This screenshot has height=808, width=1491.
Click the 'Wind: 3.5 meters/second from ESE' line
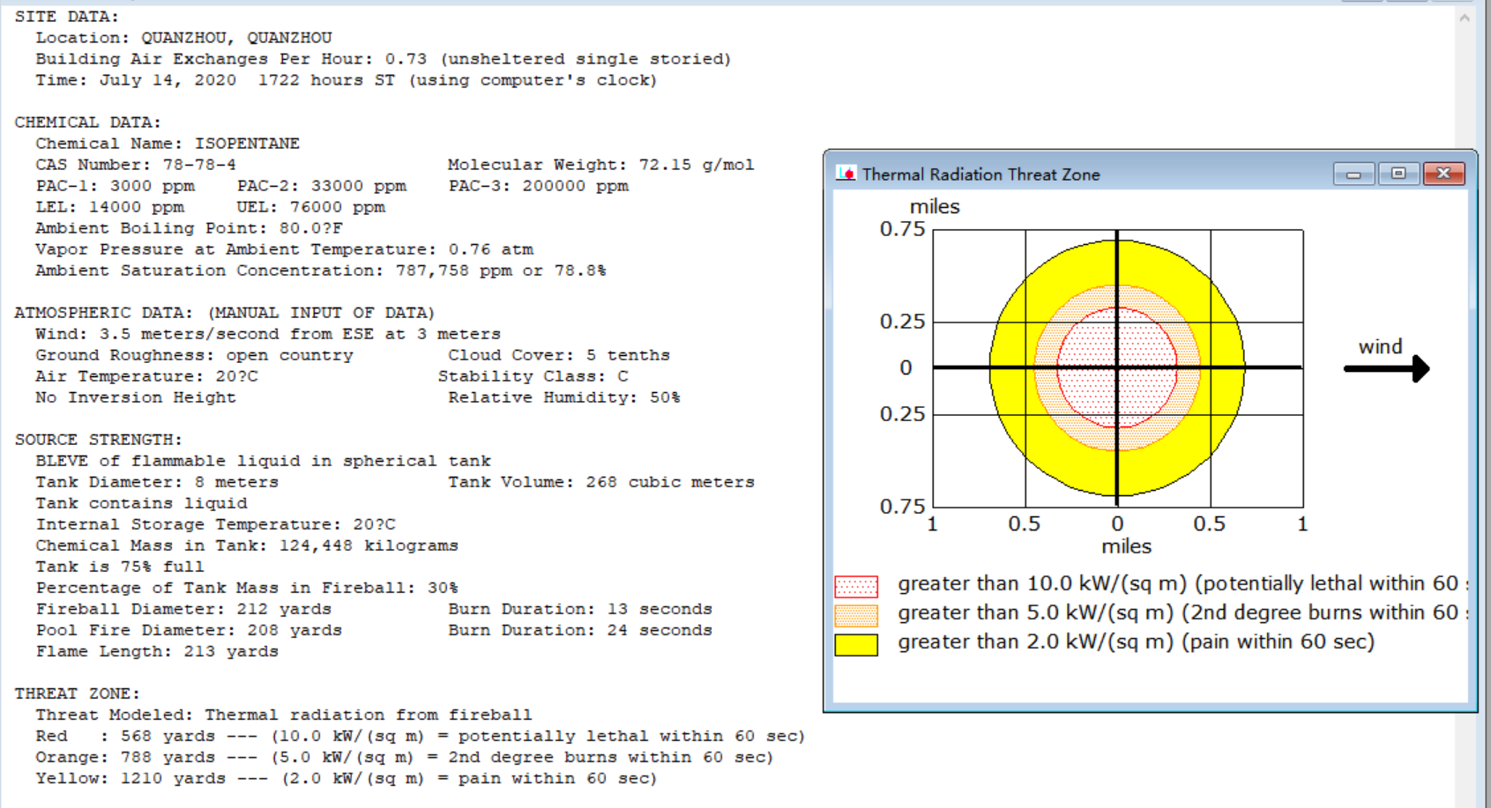(268, 334)
